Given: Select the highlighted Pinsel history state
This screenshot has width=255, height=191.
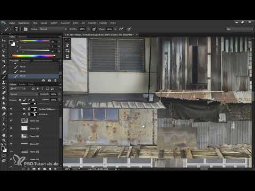Looking at the screenshot, I should pos(34,76).
